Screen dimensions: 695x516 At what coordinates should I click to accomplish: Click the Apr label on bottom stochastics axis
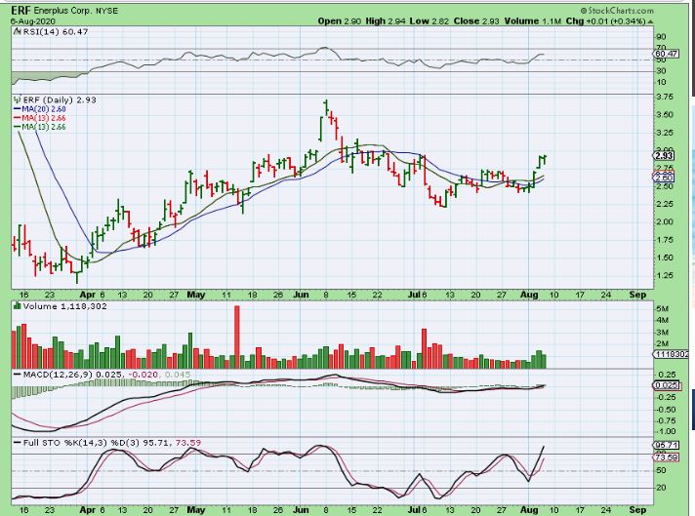(x=88, y=510)
